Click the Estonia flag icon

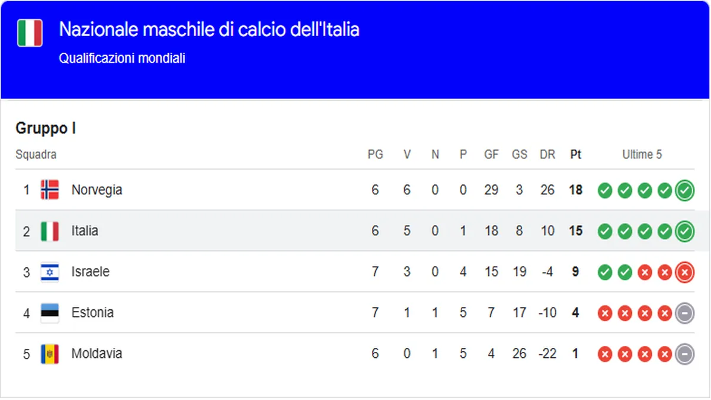click(x=49, y=312)
